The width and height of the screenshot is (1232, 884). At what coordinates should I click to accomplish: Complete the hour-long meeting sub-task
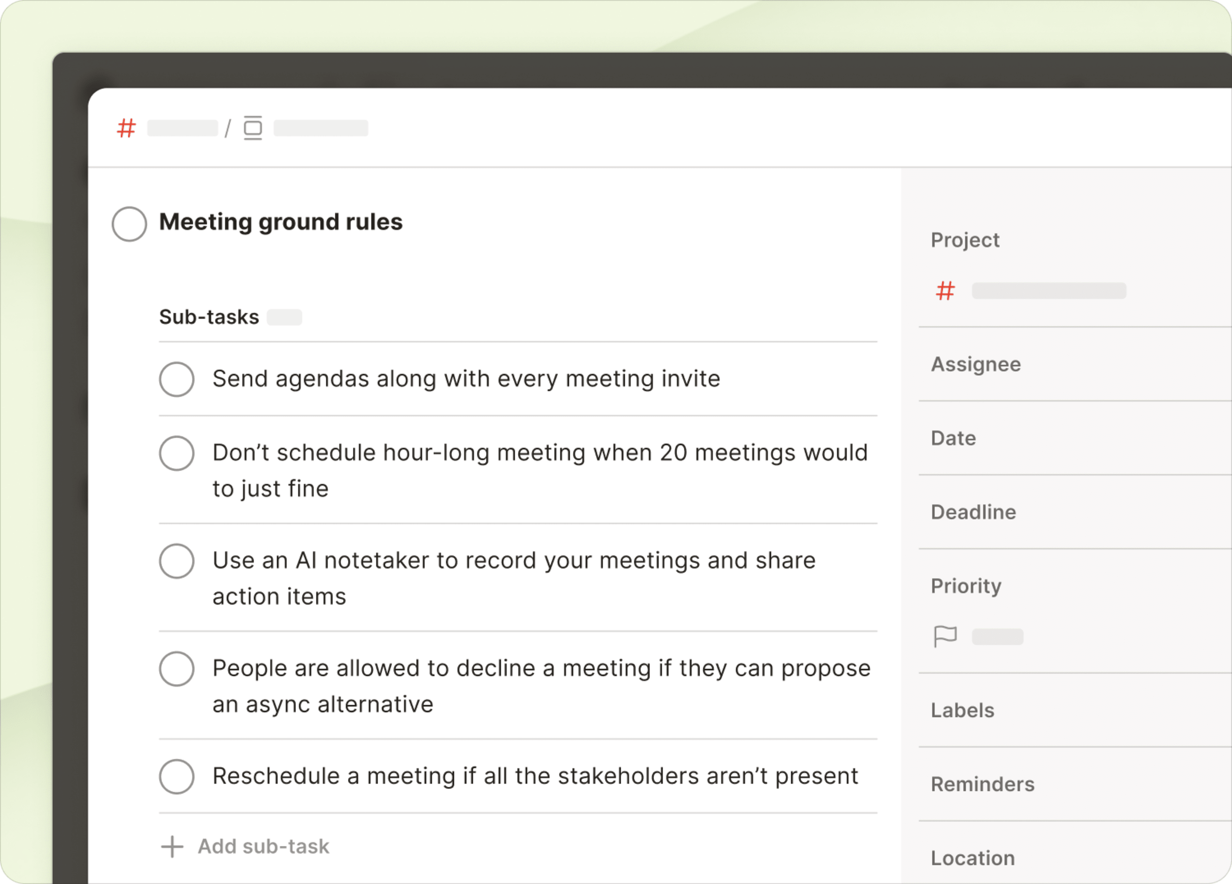[x=177, y=453]
